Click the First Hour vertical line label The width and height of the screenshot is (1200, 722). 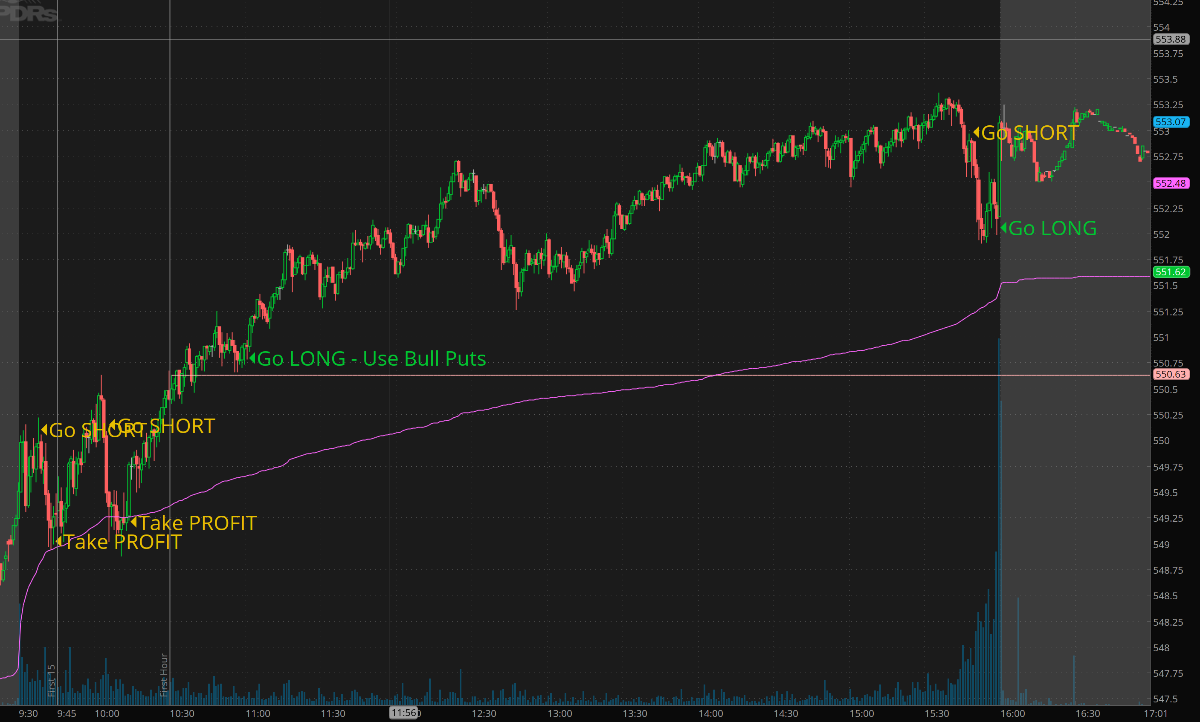(164, 675)
